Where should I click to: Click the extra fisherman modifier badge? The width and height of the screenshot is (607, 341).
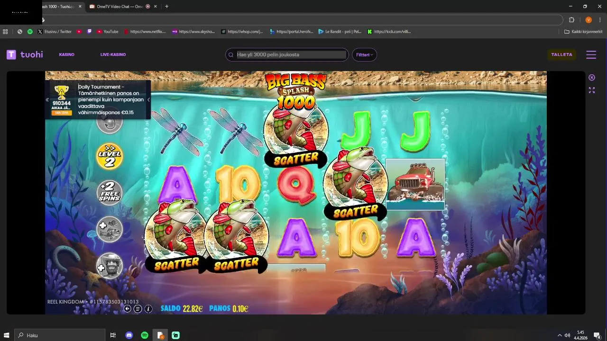[110, 266]
